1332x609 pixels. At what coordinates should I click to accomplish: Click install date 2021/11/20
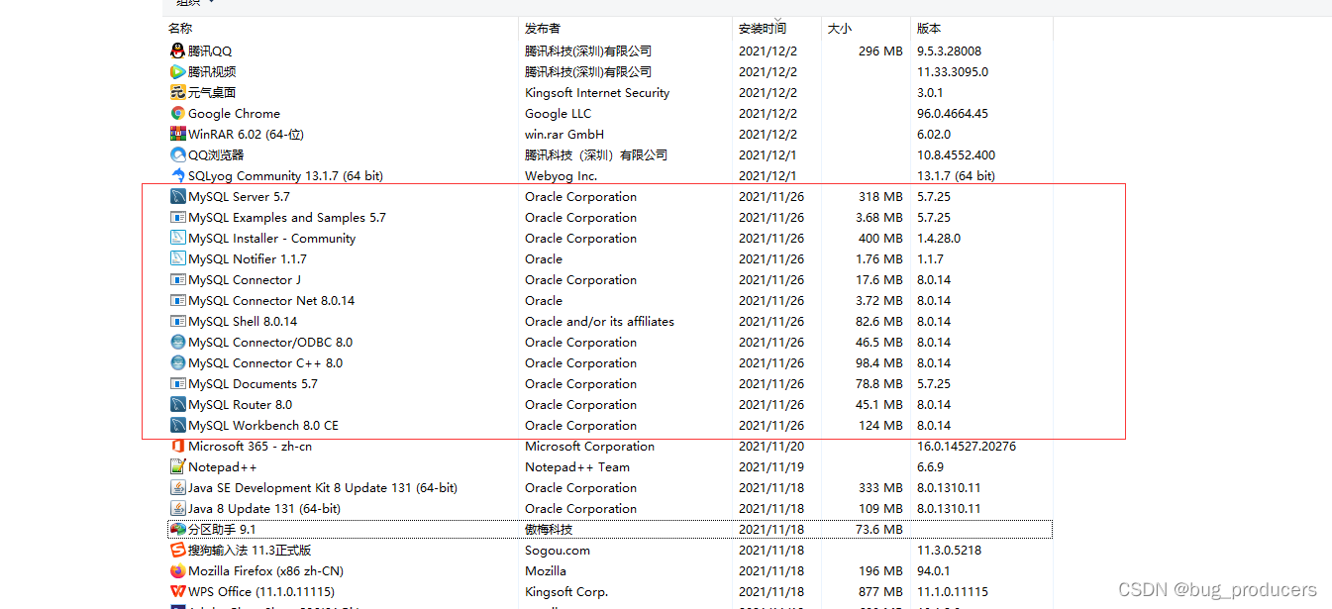point(771,446)
